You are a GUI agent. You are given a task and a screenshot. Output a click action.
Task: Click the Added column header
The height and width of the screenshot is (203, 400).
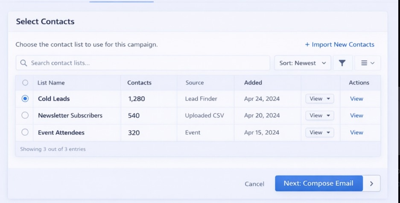click(x=253, y=82)
